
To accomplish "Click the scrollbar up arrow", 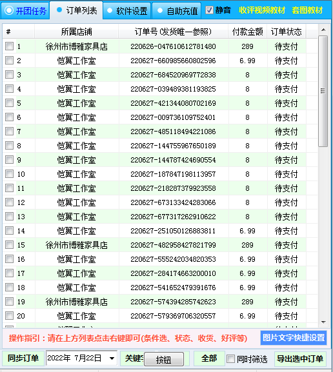I will 323,30.
